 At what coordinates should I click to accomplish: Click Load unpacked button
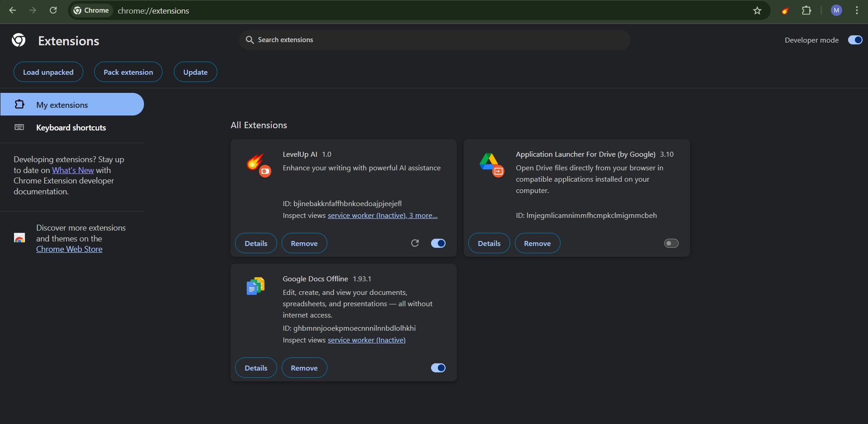[x=48, y=72]
